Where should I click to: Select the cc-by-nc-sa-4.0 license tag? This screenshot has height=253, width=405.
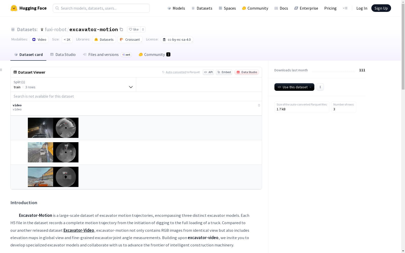(x=177, y=39)
